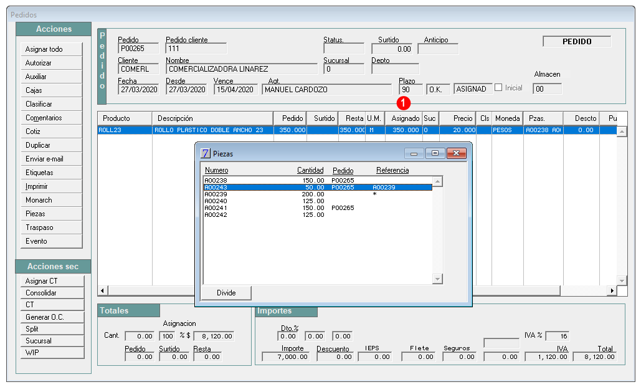Click the WIP button
Image resolution: width=641 pixels, height=387 pixels.
click(x=52, y=353)
